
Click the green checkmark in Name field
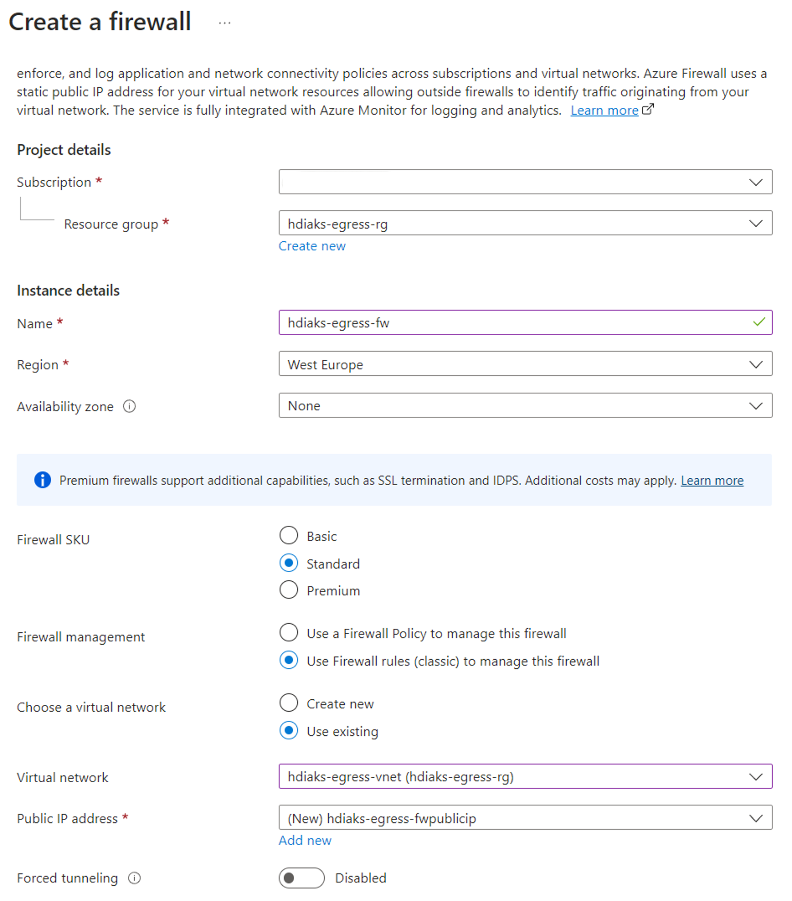pyautogui.click(x=759, y=322)
